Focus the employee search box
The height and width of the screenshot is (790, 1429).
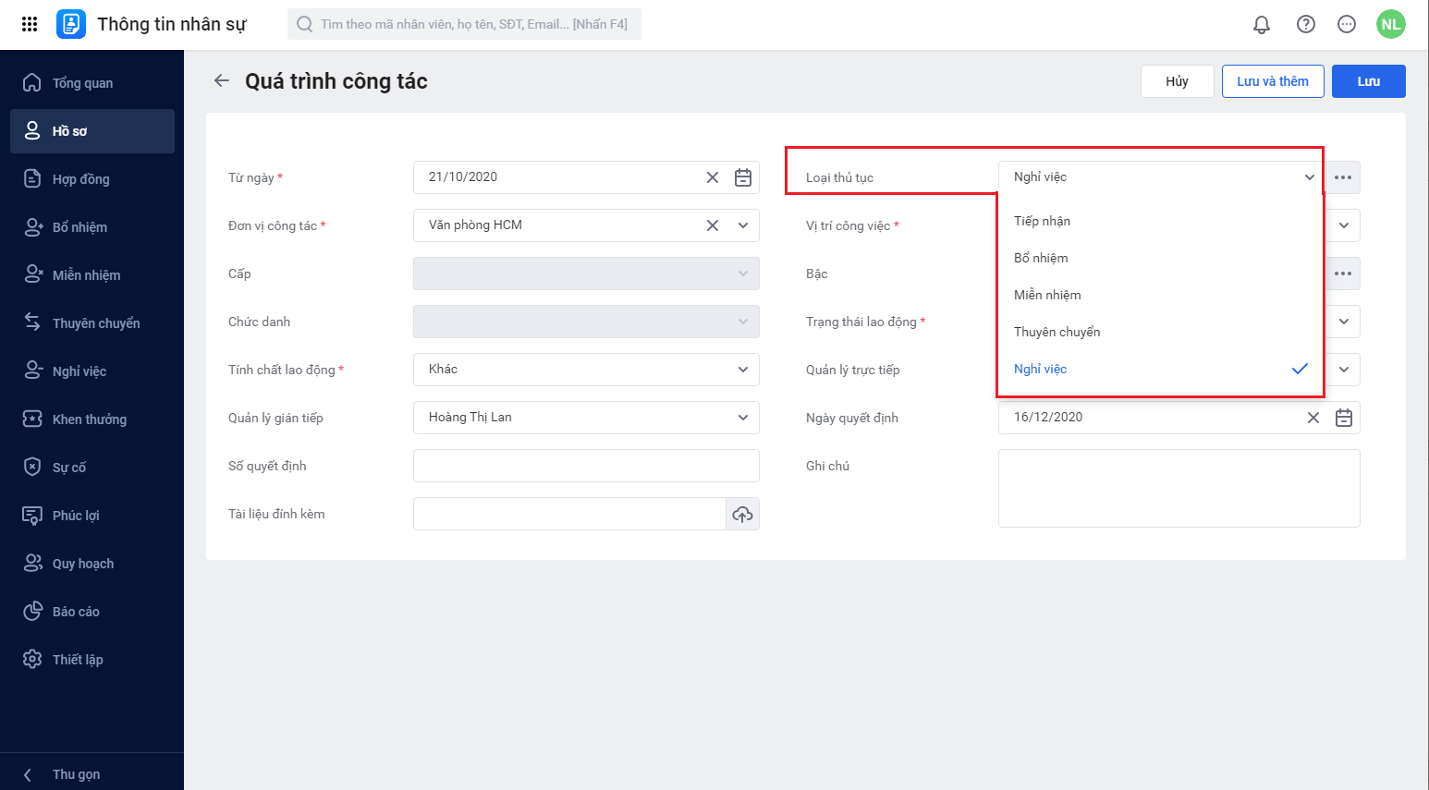[465, 24]
